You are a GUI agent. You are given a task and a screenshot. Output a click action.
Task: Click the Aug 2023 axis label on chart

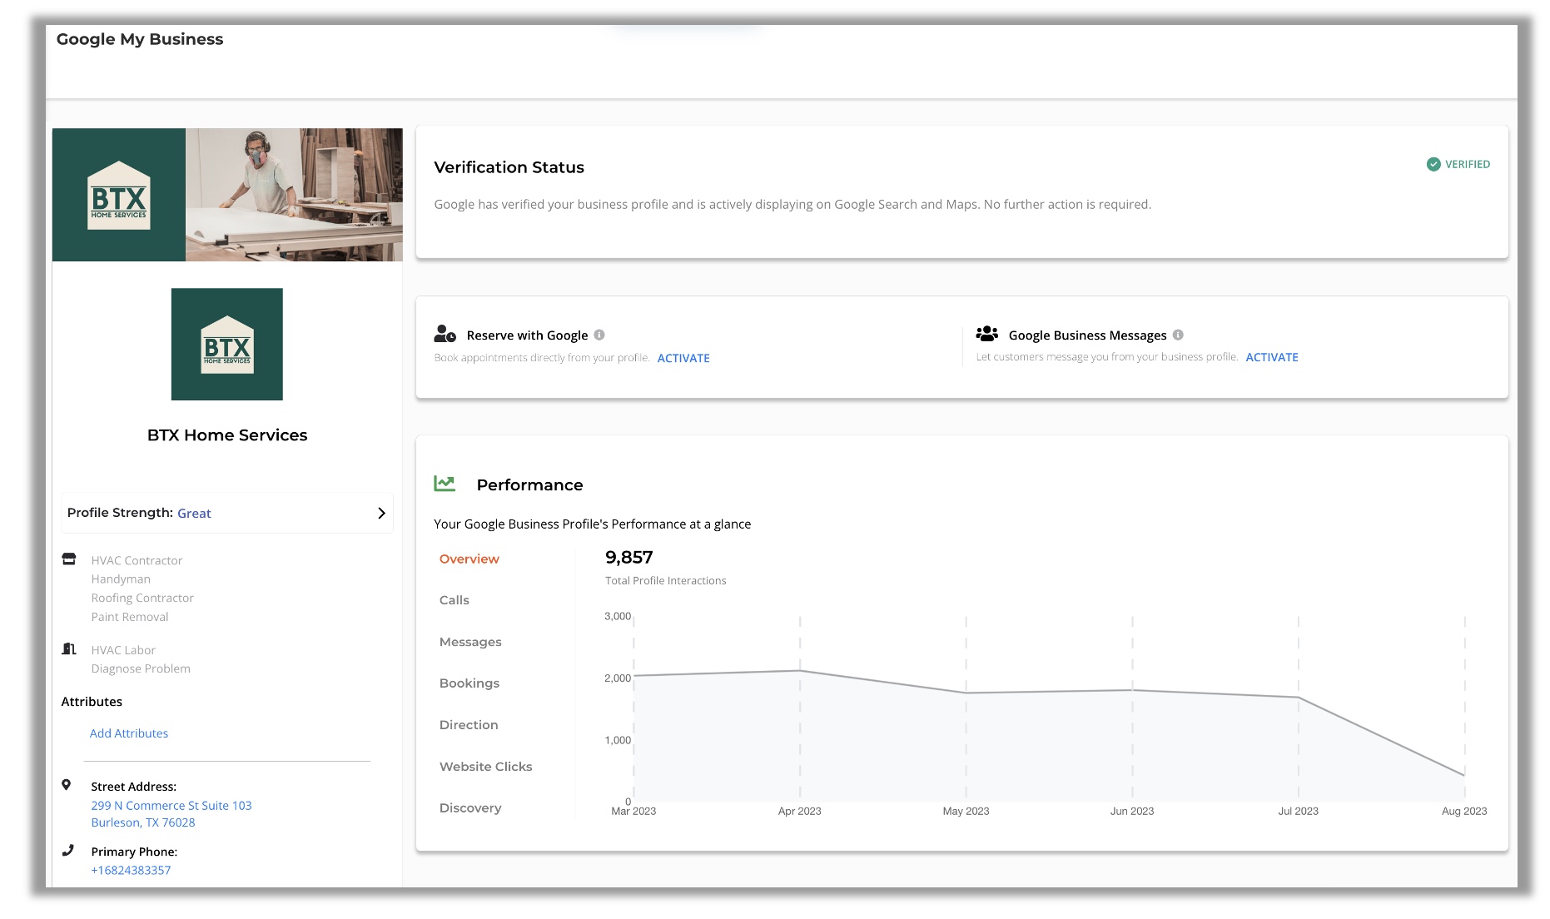pos(1464,811)
